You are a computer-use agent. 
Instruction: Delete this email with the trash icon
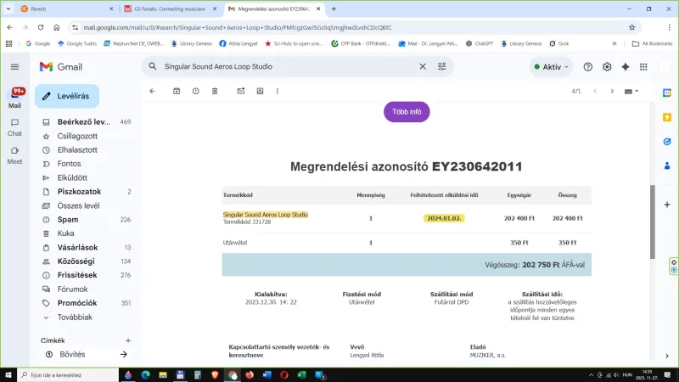[215, 91]
